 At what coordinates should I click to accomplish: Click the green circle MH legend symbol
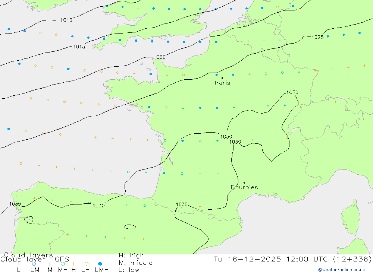tap(63, 264)
